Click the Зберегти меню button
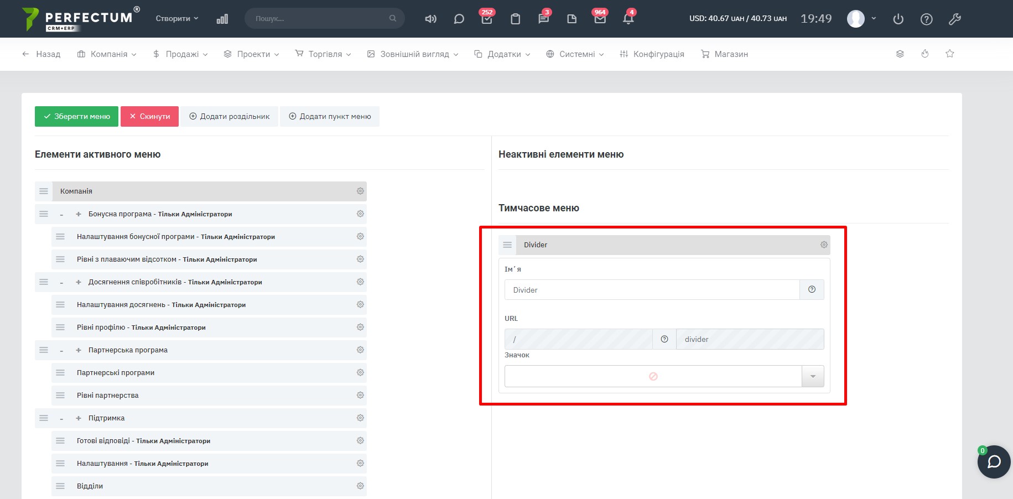The width and height of the screenshot is (1013, 499). pos(76,116)
